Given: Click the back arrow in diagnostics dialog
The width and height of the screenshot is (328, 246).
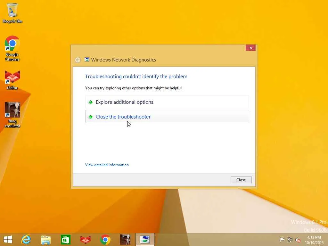Looking at the screenshot, I should [x=78, y=60].
